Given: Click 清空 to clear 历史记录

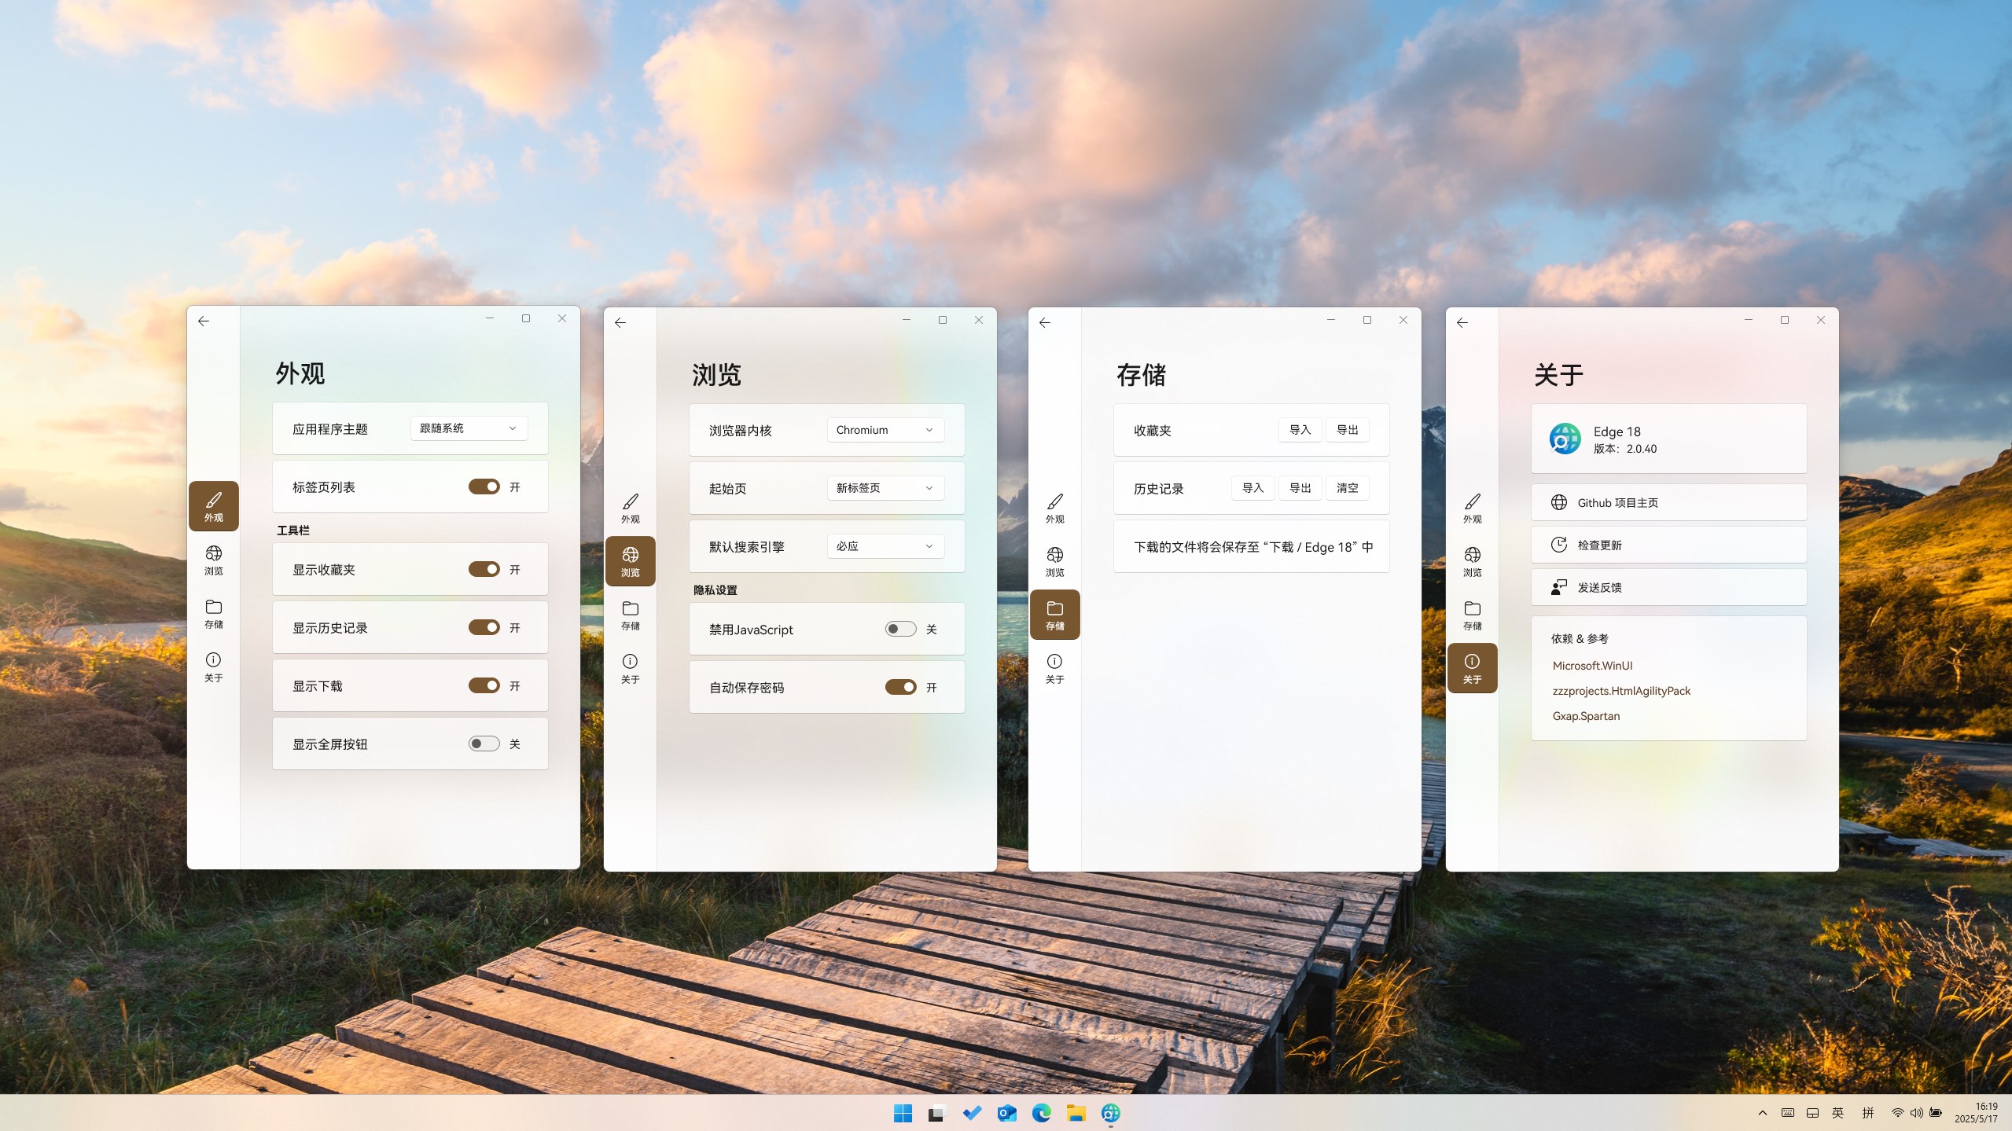Looking at the screenshot, I should click(x=1347, y=488).
